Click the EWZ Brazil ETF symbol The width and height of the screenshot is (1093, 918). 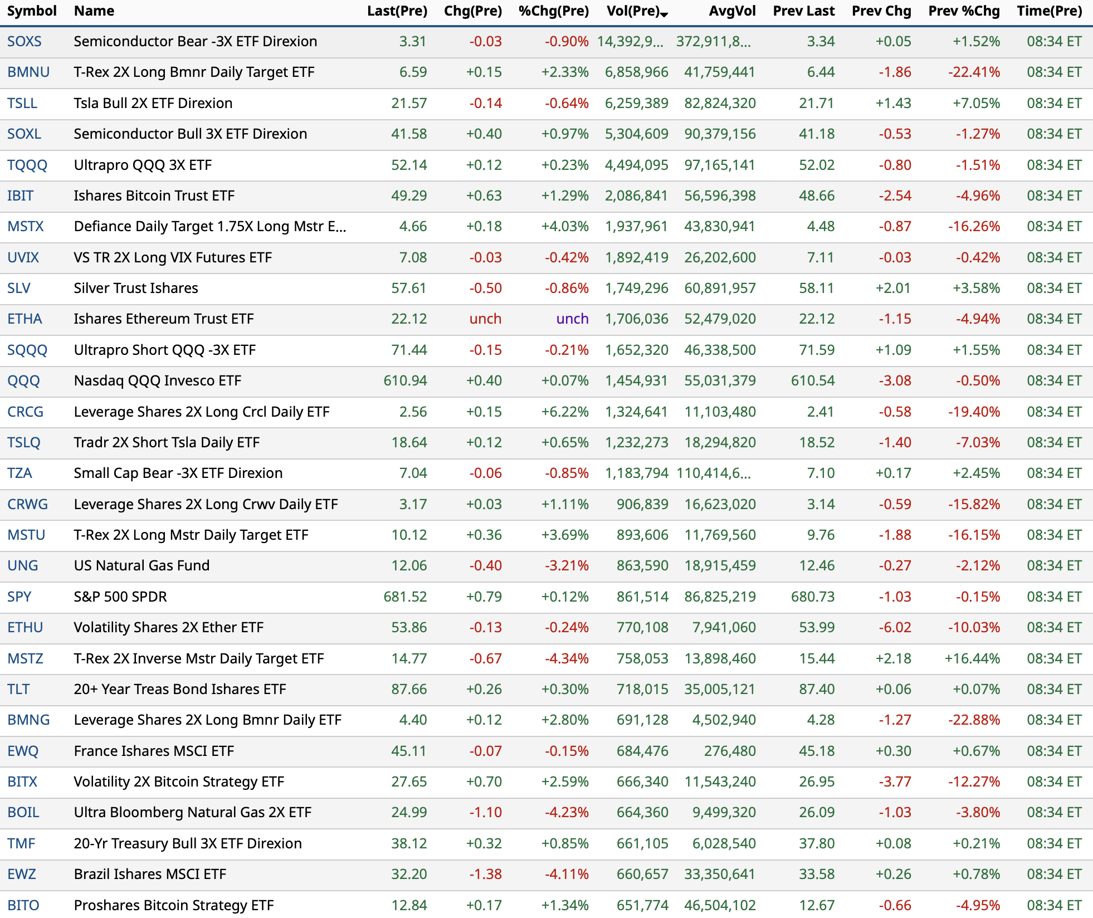22,875
